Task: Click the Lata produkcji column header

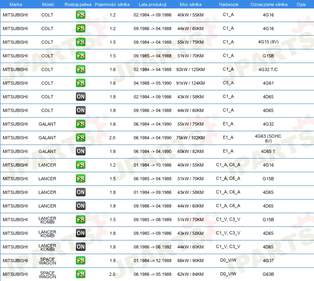Action: coord(153,4)
